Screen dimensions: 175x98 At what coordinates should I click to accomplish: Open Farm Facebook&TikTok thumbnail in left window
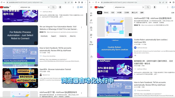[20, 57]
